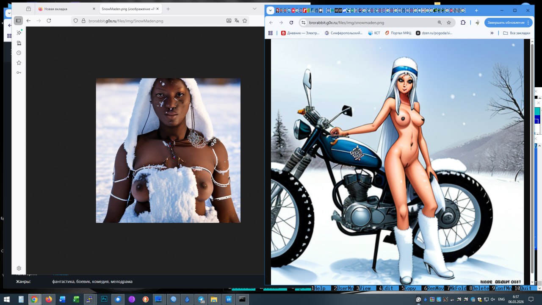Open Photoshop from the Windows taskbar
The height and width of the screenshot is (305, 542).
click(104, 299)
